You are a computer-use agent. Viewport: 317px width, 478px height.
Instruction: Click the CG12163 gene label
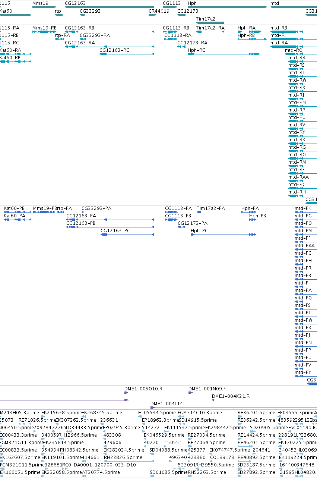(x=75, y=3)
